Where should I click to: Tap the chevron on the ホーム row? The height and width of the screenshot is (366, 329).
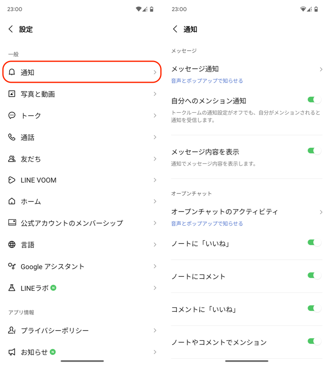tap(155, 201)
